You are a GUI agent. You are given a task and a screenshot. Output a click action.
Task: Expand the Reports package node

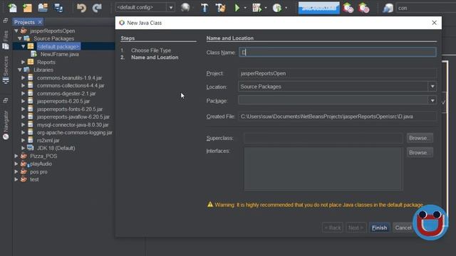click(23, 62)
